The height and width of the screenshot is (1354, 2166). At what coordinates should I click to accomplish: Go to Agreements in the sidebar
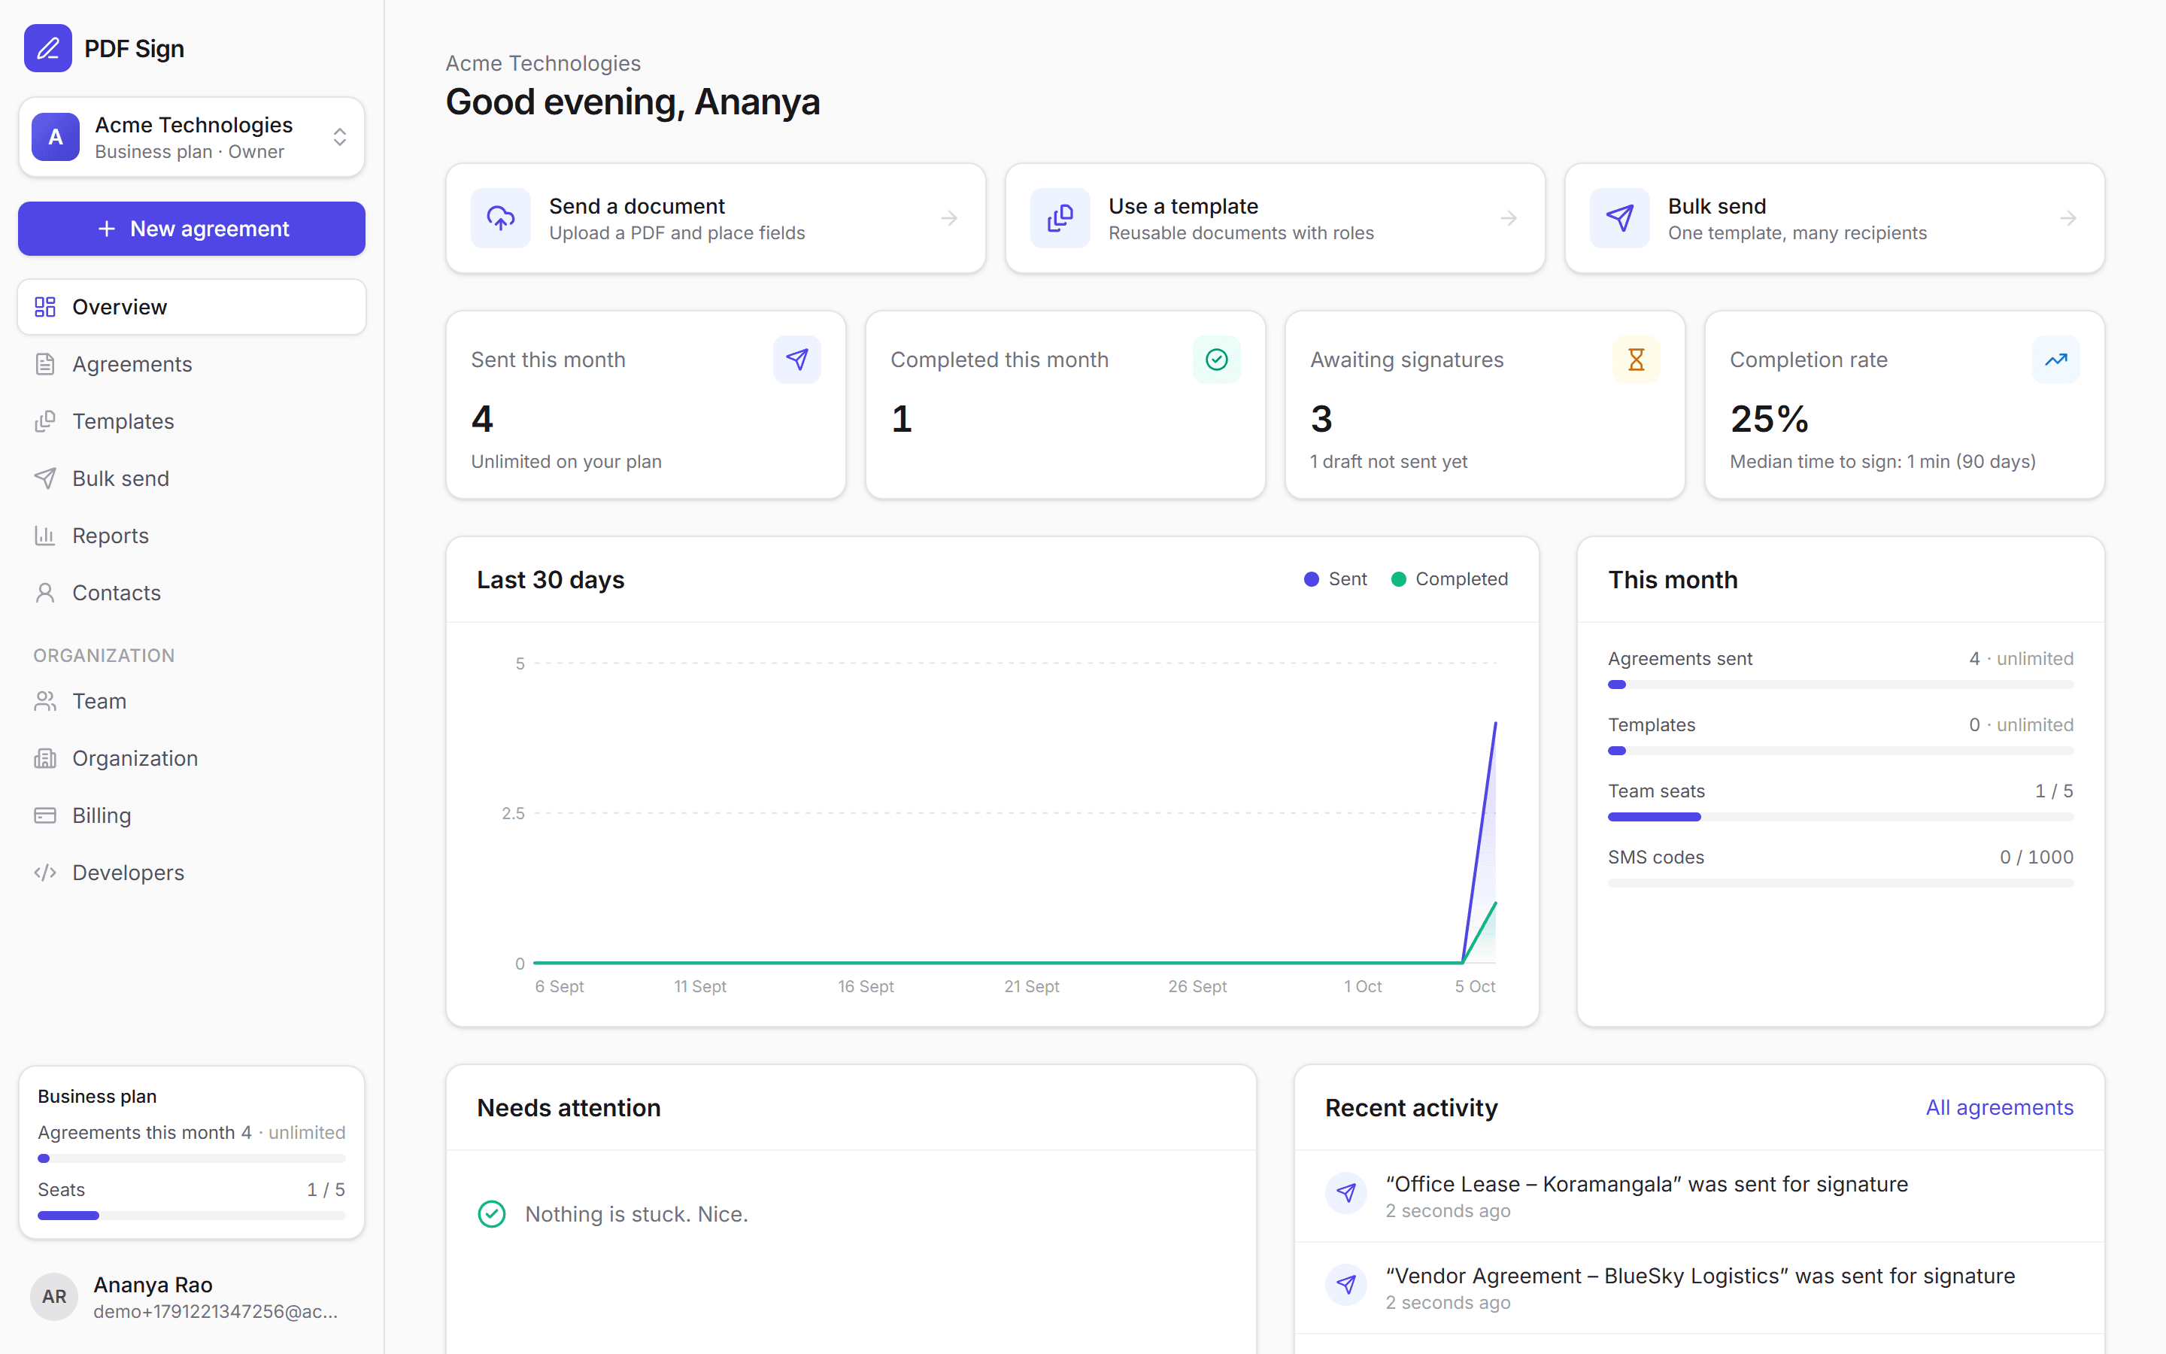click(192, 365)
